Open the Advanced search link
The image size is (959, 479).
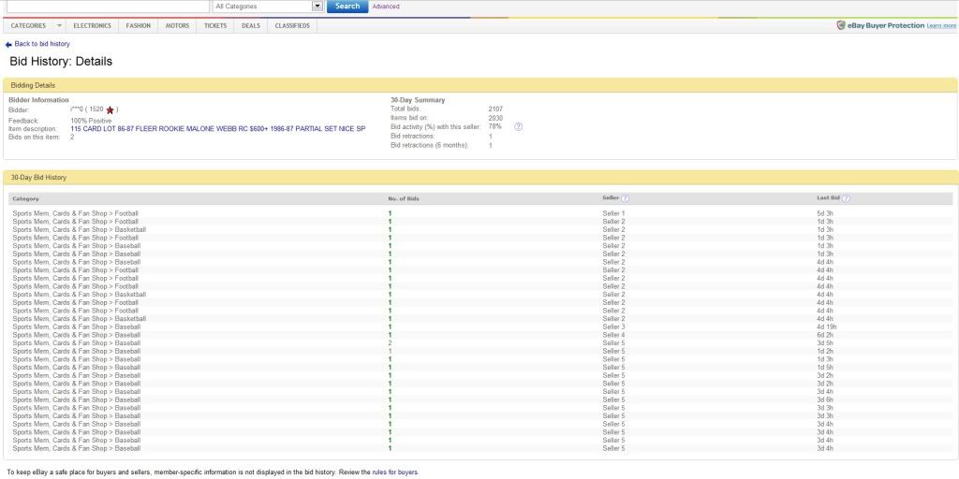tap(385, 7)
